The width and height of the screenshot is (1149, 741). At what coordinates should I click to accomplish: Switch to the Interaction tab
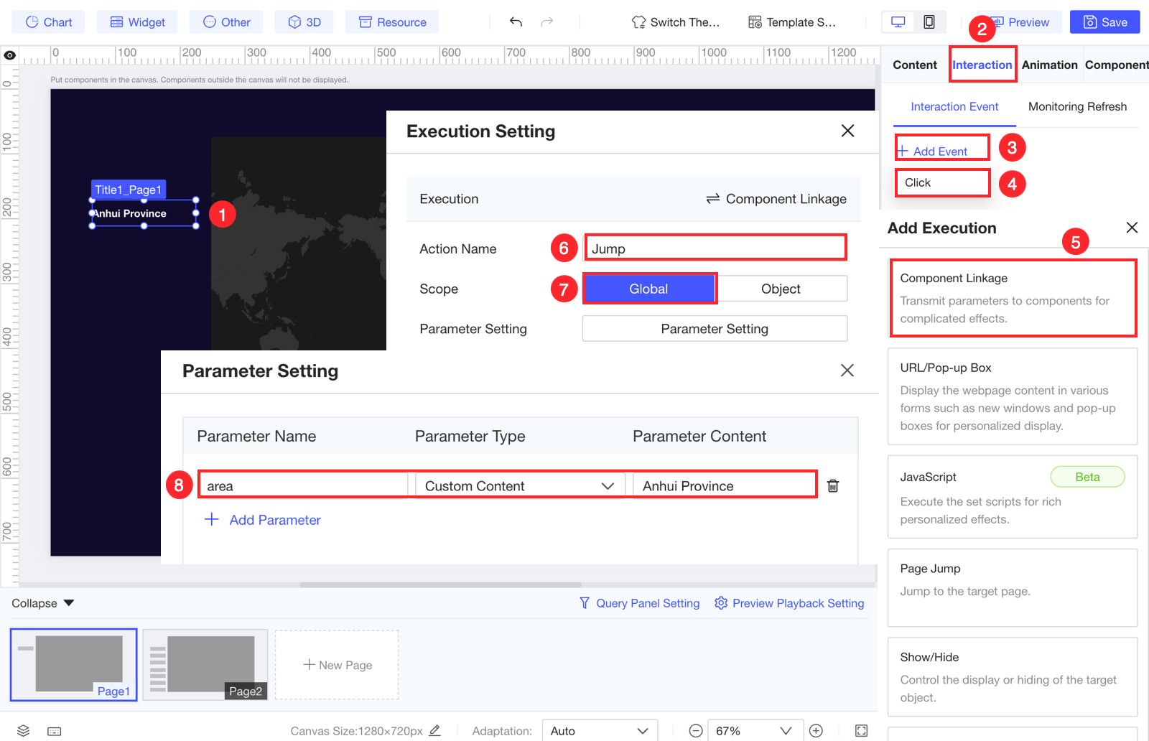point(982,65)
